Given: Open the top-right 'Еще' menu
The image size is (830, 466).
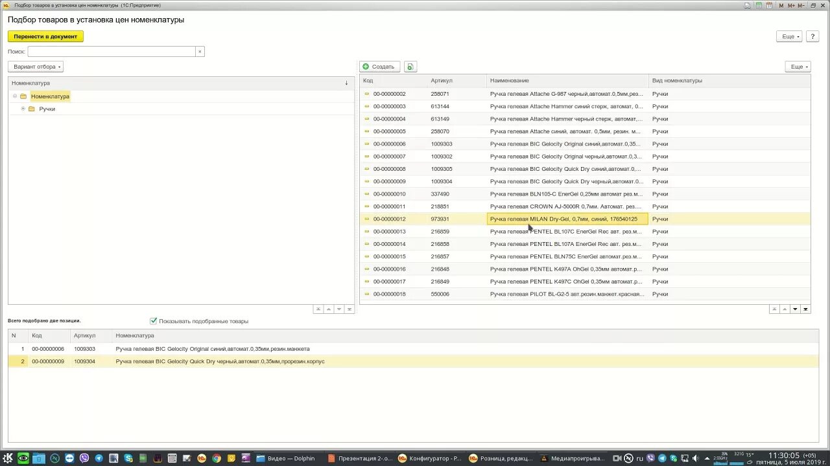Looking at the screenshot, I should click(789, 36).
